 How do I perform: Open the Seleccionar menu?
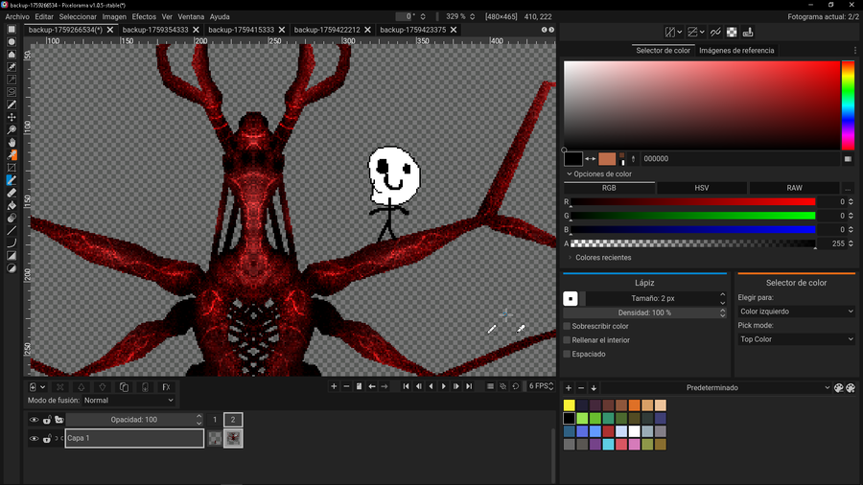coord(78,16)
